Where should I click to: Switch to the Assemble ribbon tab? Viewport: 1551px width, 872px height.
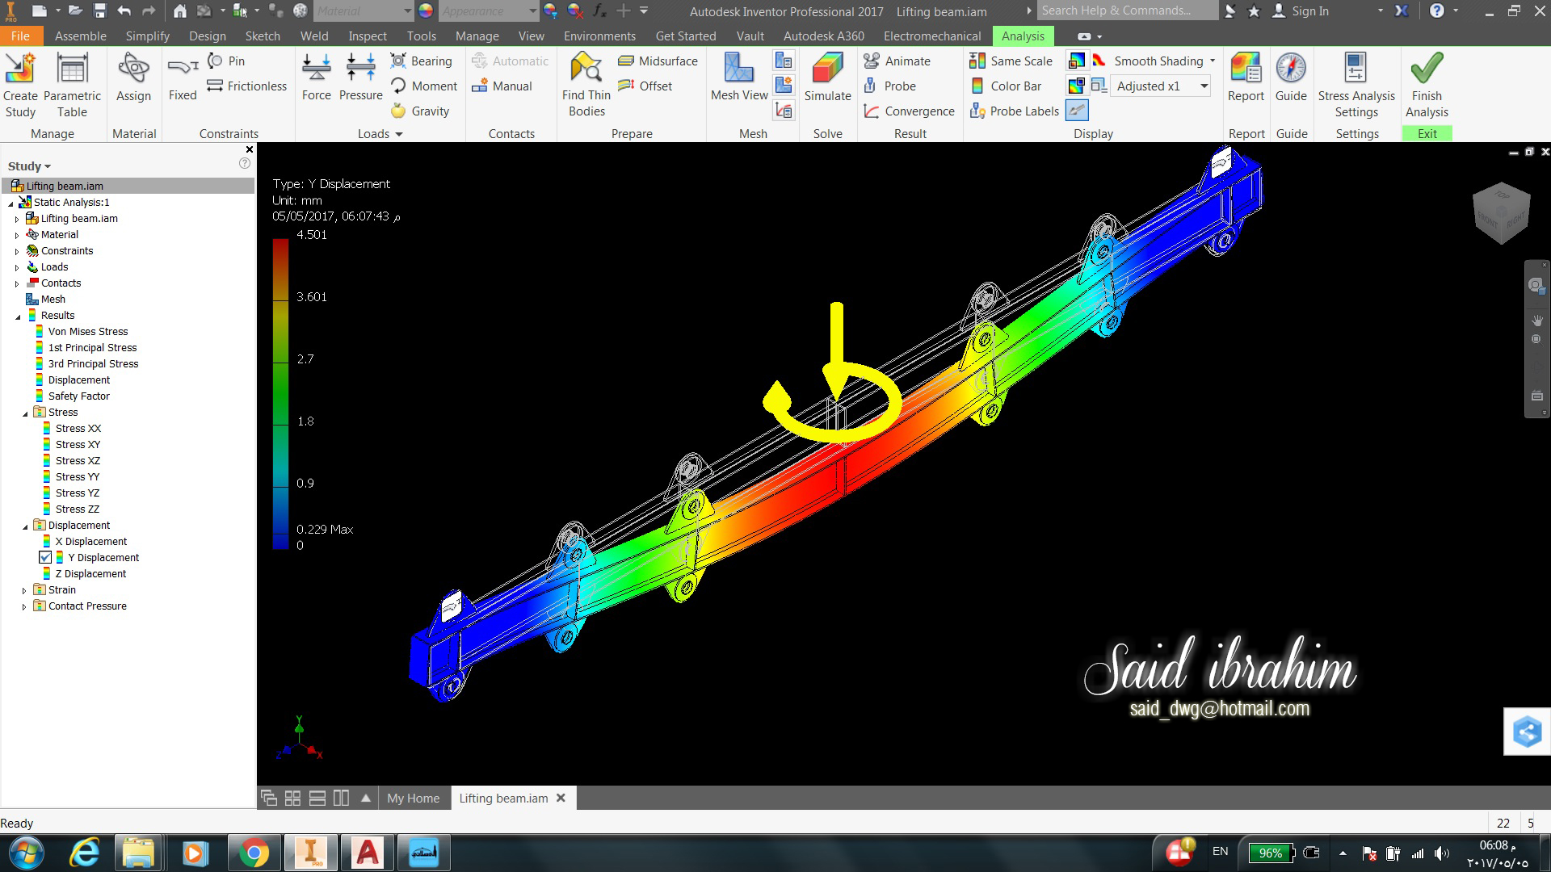point(80,36)
